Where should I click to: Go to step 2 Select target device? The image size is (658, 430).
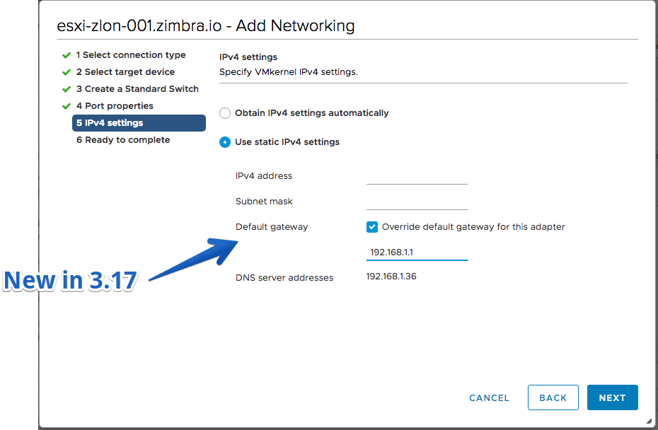[125, 72]
